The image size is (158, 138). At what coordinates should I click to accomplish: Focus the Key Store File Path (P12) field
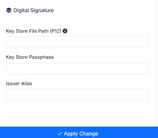77,42
